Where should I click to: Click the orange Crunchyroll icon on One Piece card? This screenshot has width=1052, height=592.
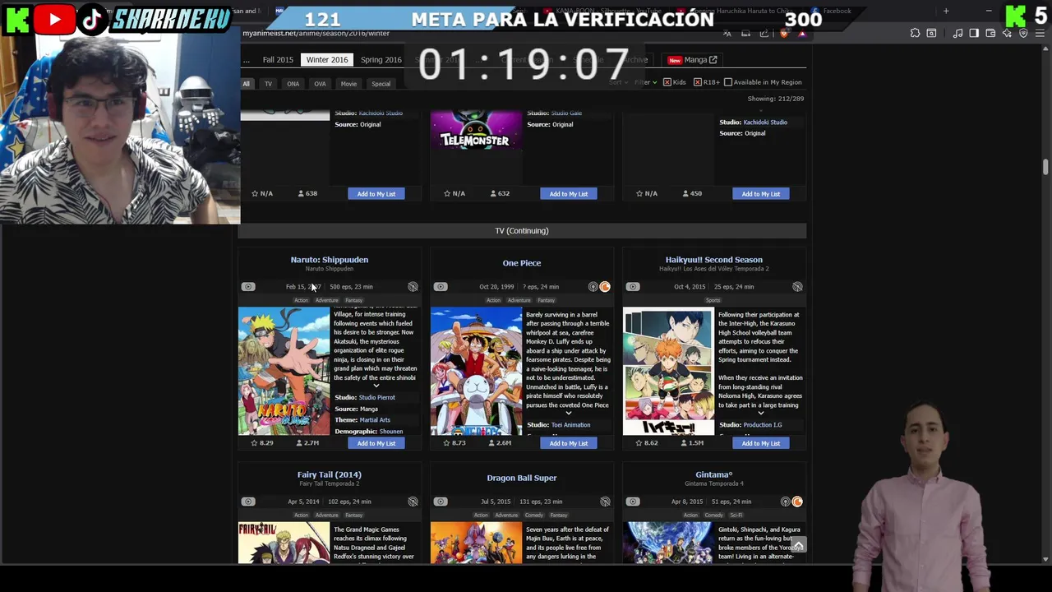click(605, 287)
